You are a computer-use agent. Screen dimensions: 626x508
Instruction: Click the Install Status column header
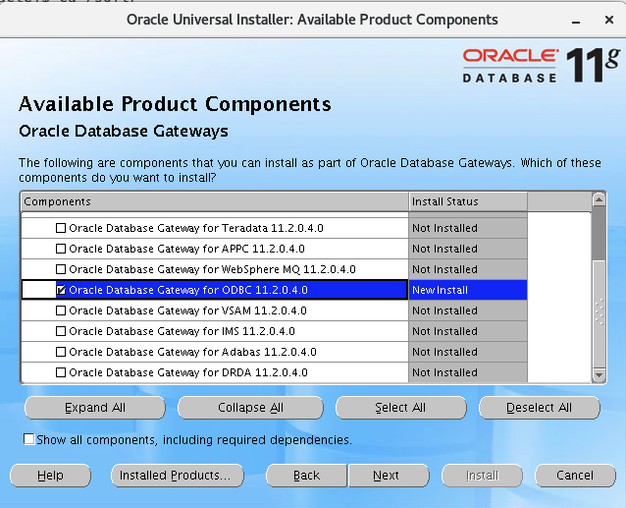468,201
